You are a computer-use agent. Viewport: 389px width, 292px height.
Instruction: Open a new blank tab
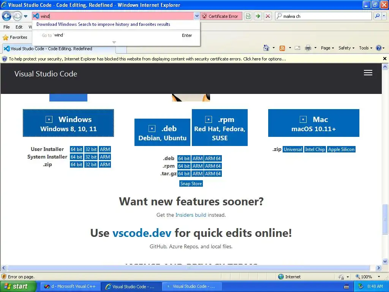[x=121, y=49]
